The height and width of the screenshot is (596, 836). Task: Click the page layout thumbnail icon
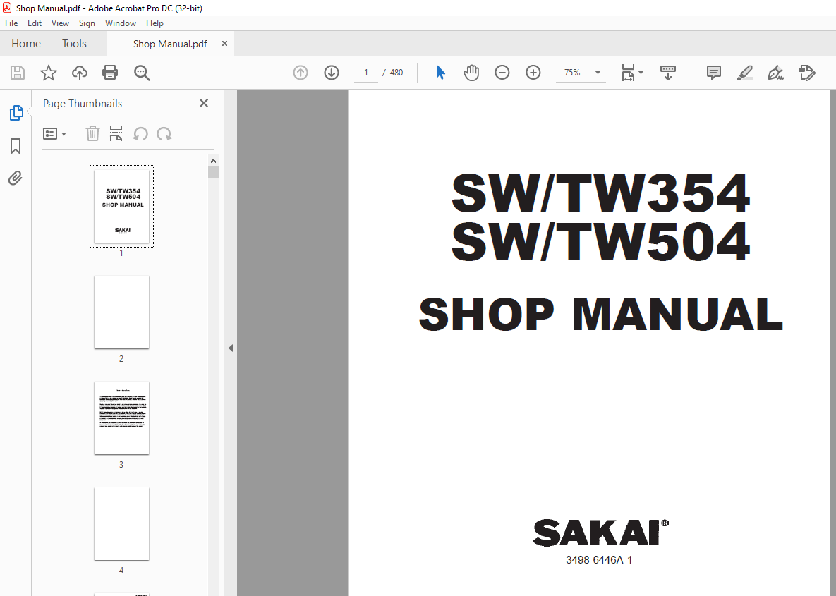pos(116,133)
